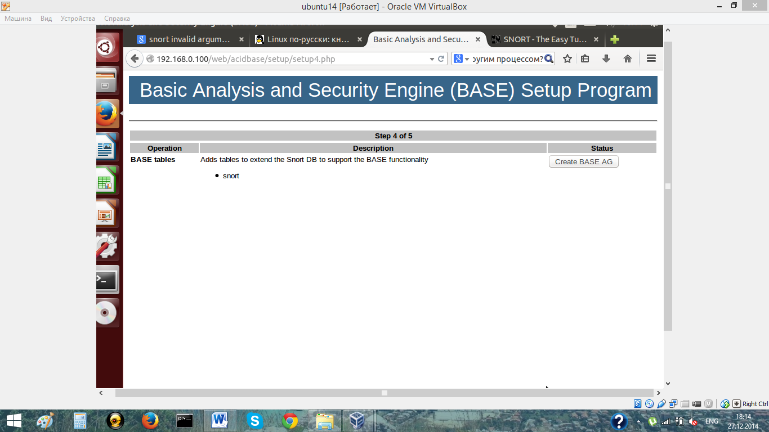Click VirtualBox hard disk activity indicator

(x=637, y=404)
